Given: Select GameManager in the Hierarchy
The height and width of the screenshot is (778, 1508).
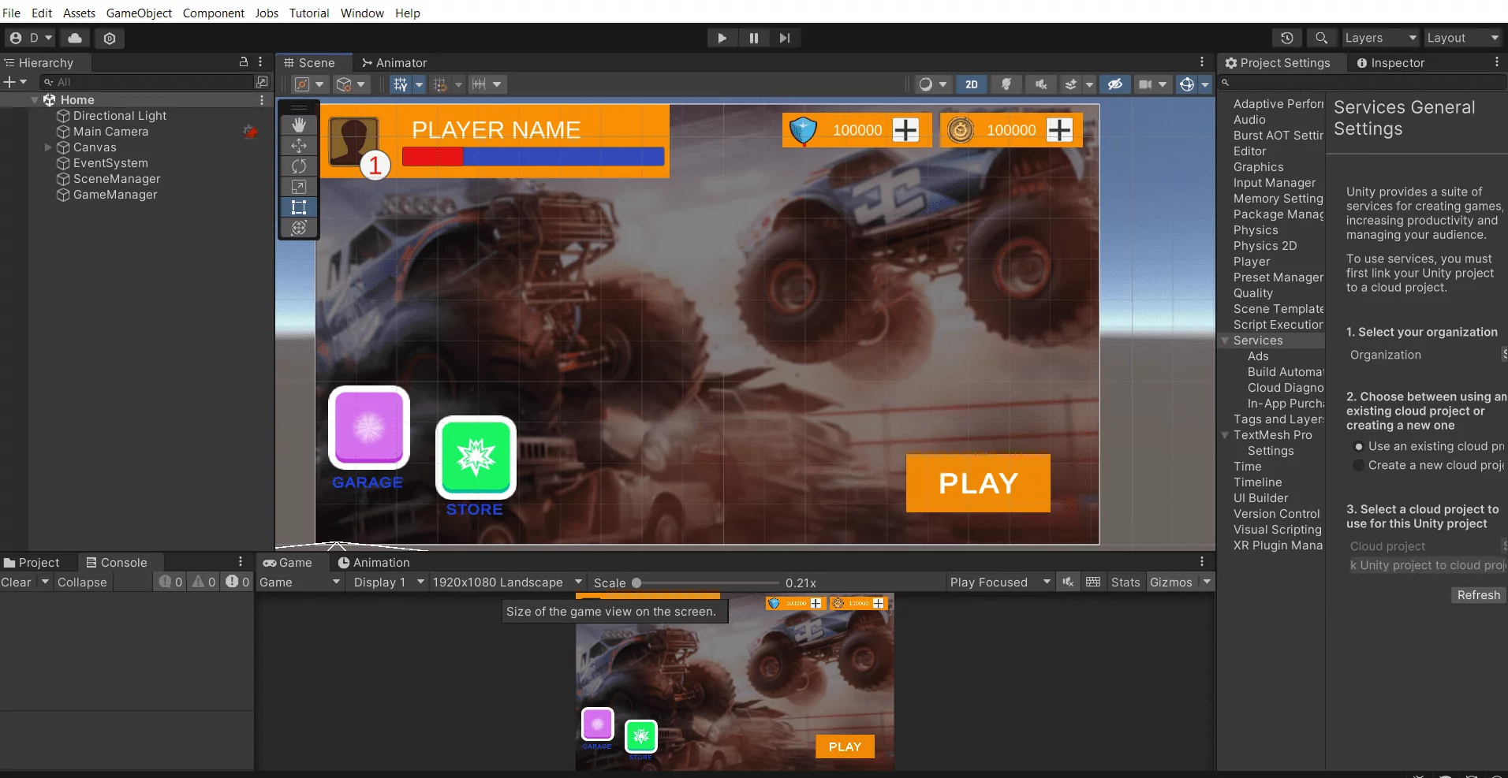Looking at the screenshot, I should (115, 195).
